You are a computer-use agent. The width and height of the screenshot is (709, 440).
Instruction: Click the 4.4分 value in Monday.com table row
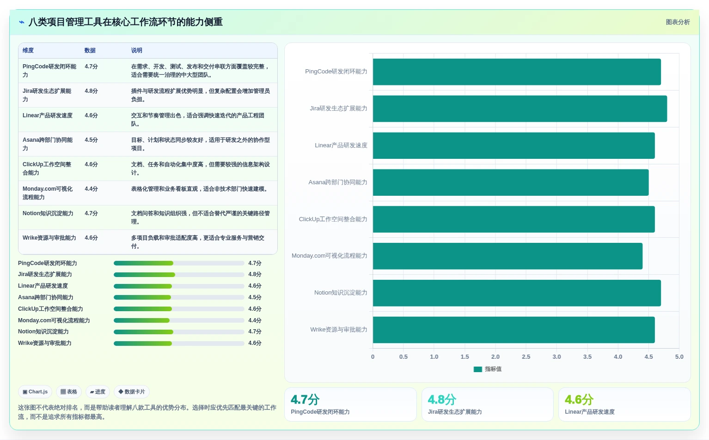tap(91, 189)
